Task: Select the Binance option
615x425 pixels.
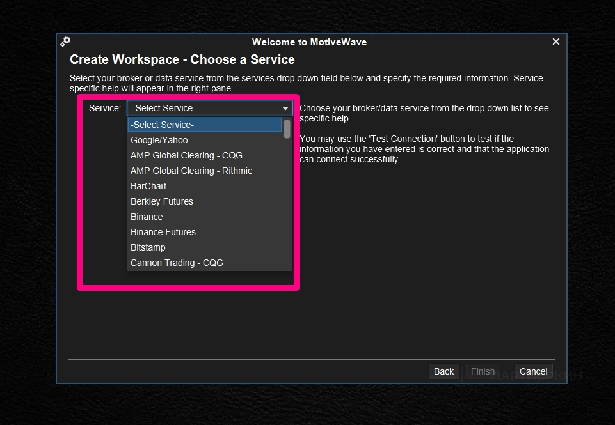Action: (205, 217)
